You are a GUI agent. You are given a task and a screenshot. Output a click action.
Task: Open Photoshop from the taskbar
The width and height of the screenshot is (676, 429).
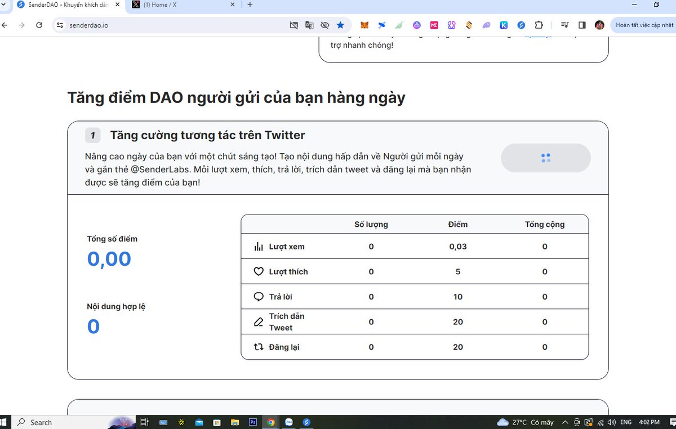pyautogui.click(x=253, y=422)
